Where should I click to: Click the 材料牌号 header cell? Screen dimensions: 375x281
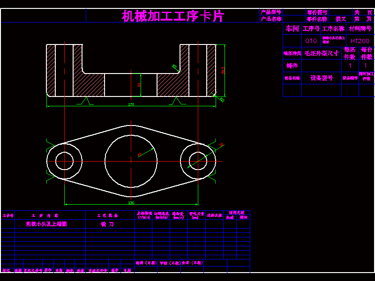[x=360, y=29]
